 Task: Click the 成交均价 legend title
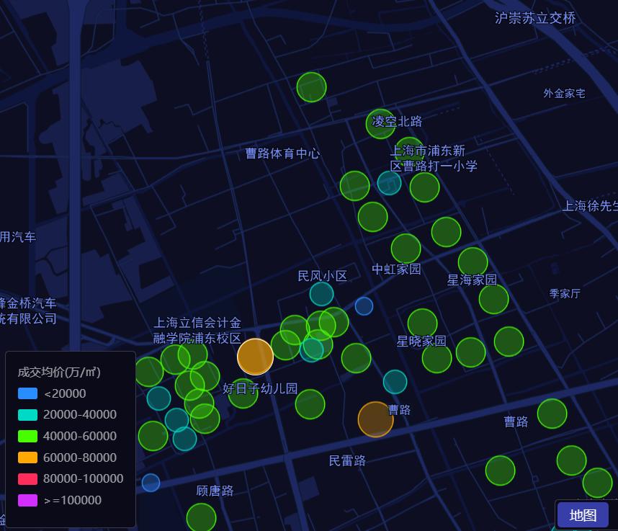point(59,372)
